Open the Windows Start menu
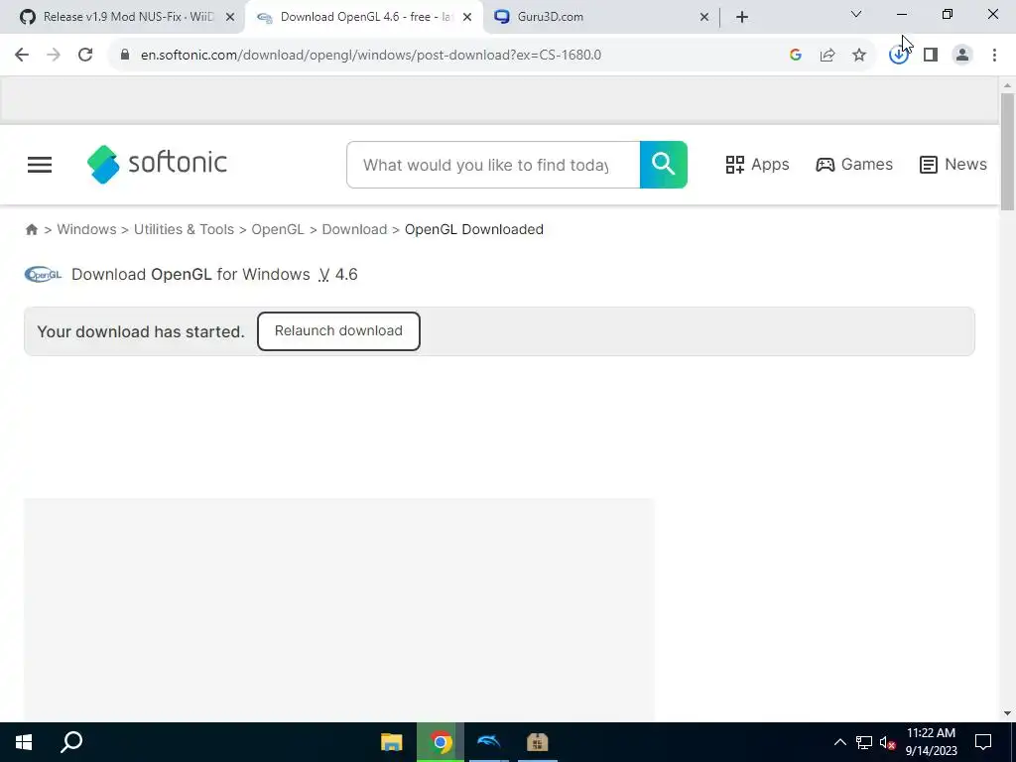The height and width of the screenshot is (762, 1016). point(24,742)
